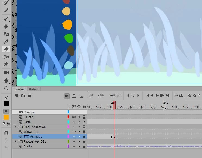
Task: Toggle visibility of Photoshop_BGs folder
Action: click(x=79, y=141)
